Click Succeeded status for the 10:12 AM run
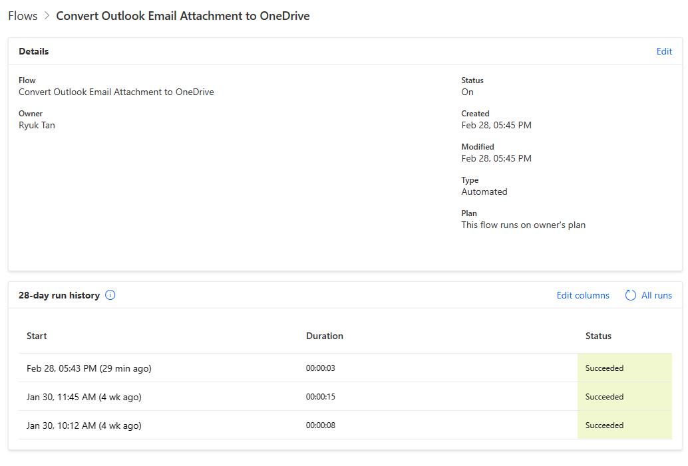688x466 pixels. point(624,425)
